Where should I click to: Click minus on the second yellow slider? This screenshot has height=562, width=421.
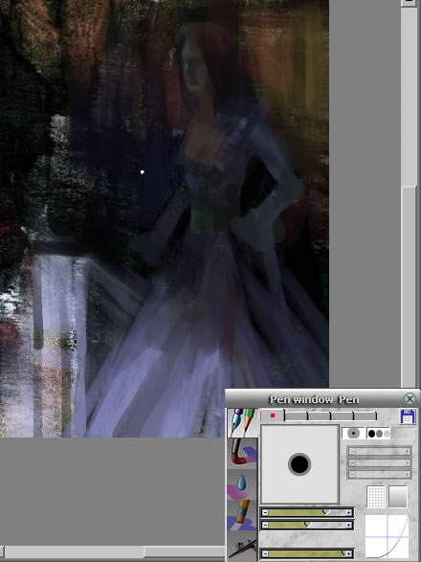265,525
